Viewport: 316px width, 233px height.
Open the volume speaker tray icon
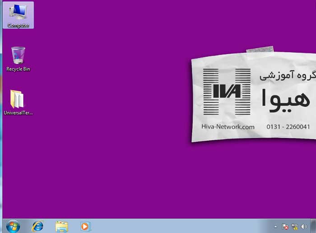tap(304, 227)
